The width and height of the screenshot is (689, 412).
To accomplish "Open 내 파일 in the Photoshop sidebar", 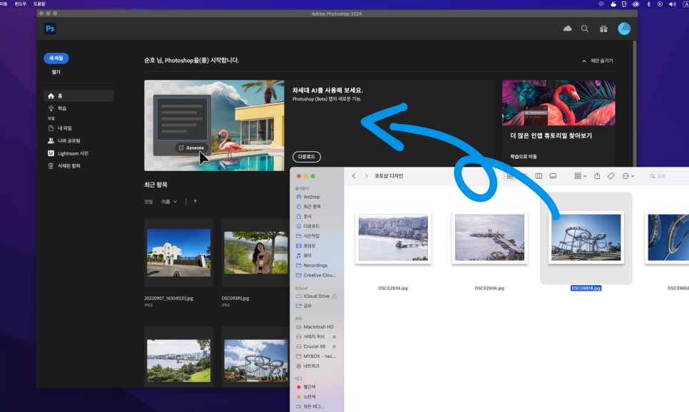I will coord(60,128).
